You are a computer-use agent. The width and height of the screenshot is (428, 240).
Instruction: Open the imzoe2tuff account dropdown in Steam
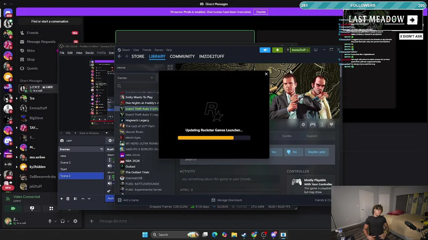click(x=300, y=50)
